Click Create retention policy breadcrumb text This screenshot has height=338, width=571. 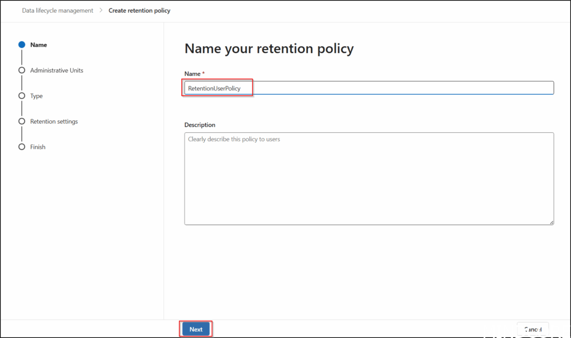click(x=139, y=11)
